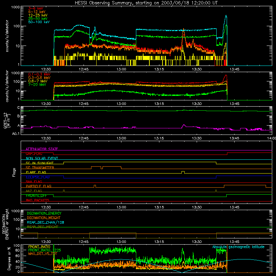Select the SAA_FLAG label
Viewport: 276px width, 276px height.
tap(34, 181)
